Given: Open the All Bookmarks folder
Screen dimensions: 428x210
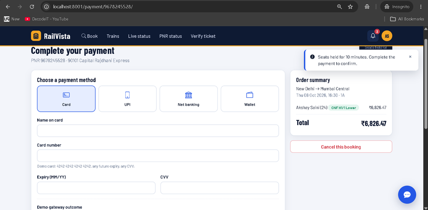Looking at the screenshot, I should click(407, 19).
